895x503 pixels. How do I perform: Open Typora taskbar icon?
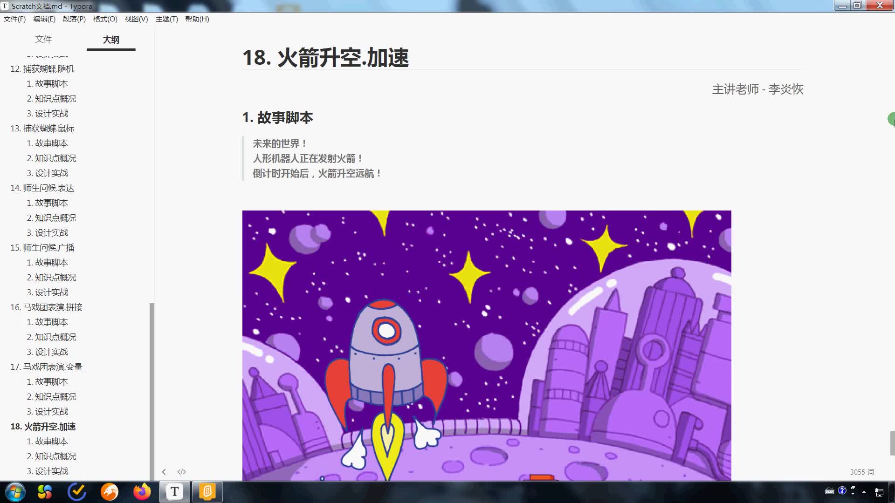pyautogui.click(x=175, y=492)
